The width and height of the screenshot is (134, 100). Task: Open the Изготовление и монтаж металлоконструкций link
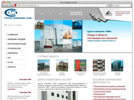click(x=110, y=89)
